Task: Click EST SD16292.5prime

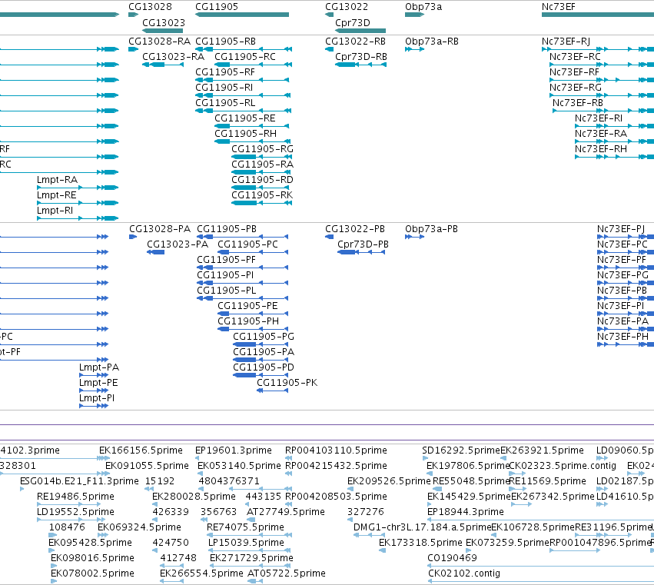Action: tap(461, 450)
